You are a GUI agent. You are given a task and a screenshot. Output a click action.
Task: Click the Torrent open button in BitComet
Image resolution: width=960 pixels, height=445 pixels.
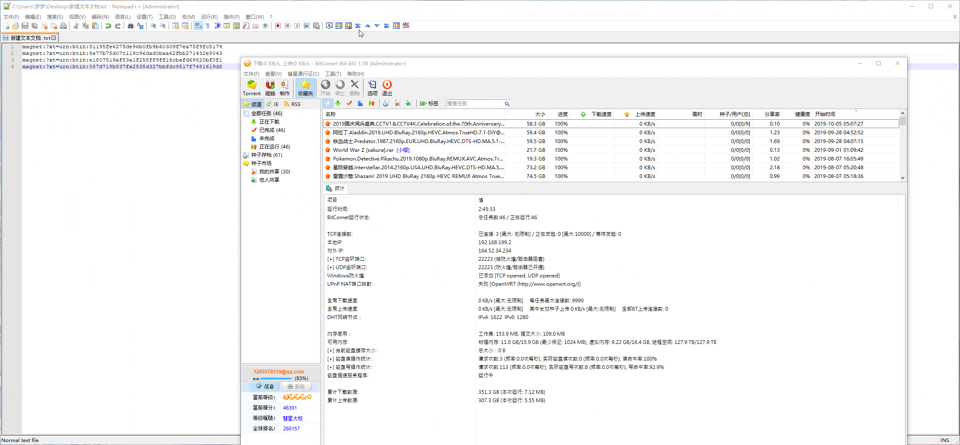pos(251,88)
